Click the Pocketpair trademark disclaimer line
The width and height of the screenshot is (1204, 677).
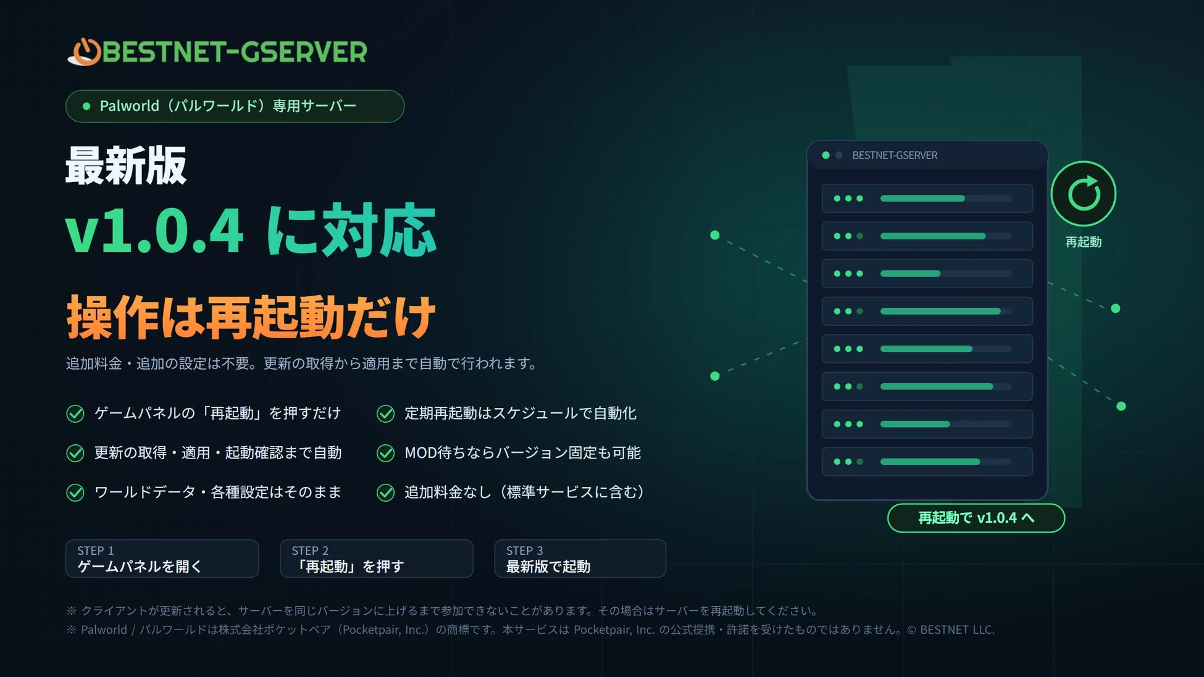(530, 630)
